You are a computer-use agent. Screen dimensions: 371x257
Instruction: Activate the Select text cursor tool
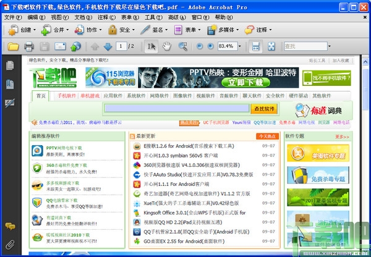151,46
